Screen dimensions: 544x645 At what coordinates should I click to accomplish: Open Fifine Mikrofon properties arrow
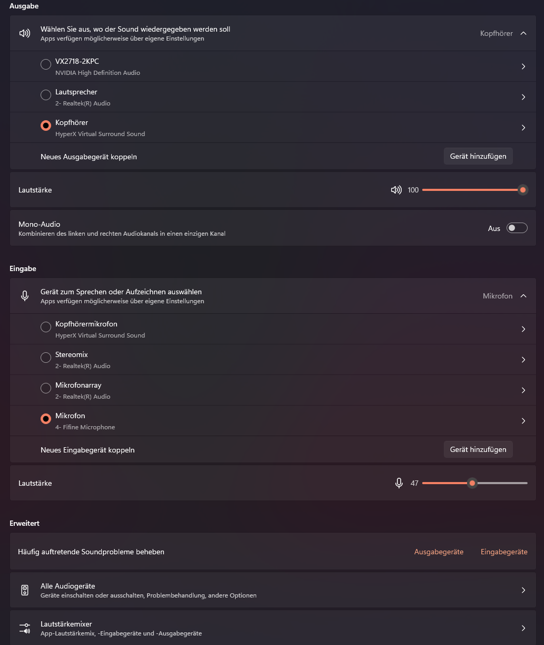(523, 421)
